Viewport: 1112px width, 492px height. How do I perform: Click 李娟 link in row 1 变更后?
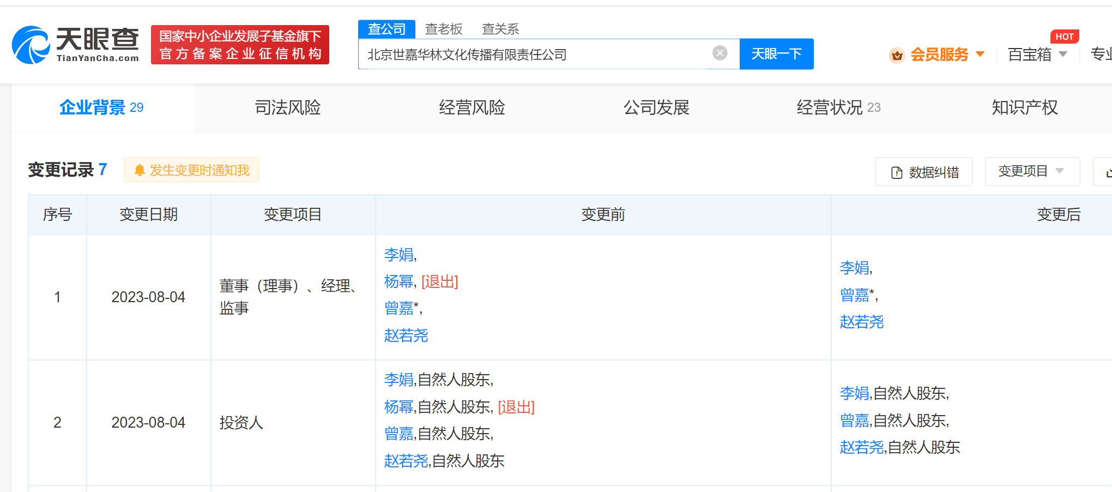(x=854, y=268)
